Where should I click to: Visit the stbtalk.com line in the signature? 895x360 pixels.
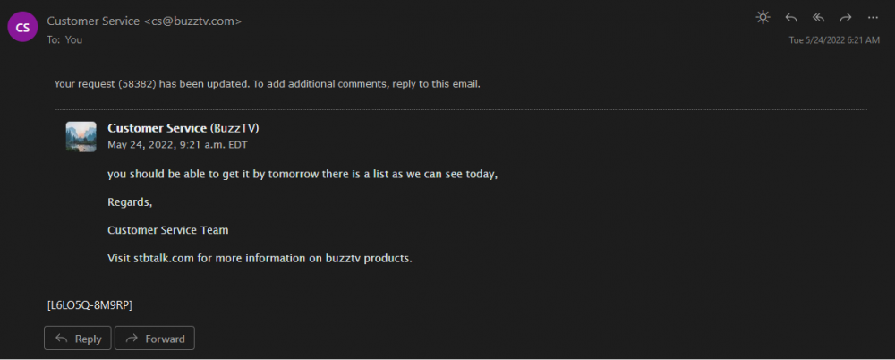tap(259, 258)
